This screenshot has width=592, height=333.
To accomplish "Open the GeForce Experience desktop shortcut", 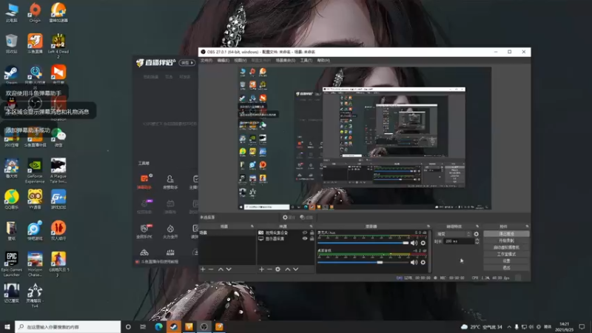I will (x=35, y=171).
